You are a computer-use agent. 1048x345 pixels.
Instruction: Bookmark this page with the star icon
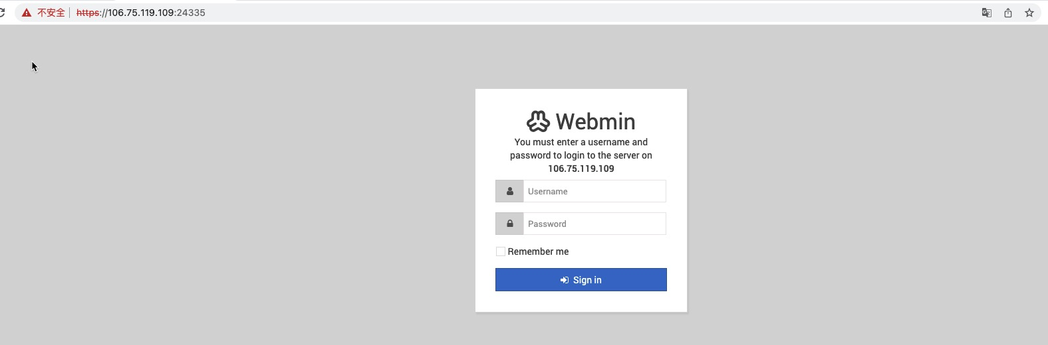(x=1029, y=13)
